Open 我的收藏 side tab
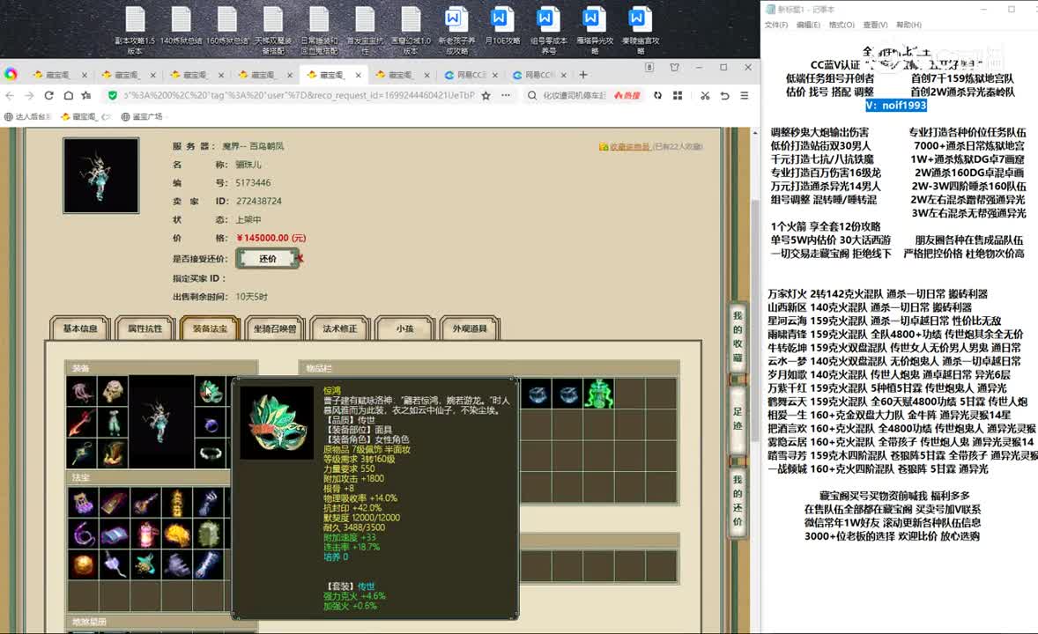This screenshot has height=634, width=1038. [738, 336]
